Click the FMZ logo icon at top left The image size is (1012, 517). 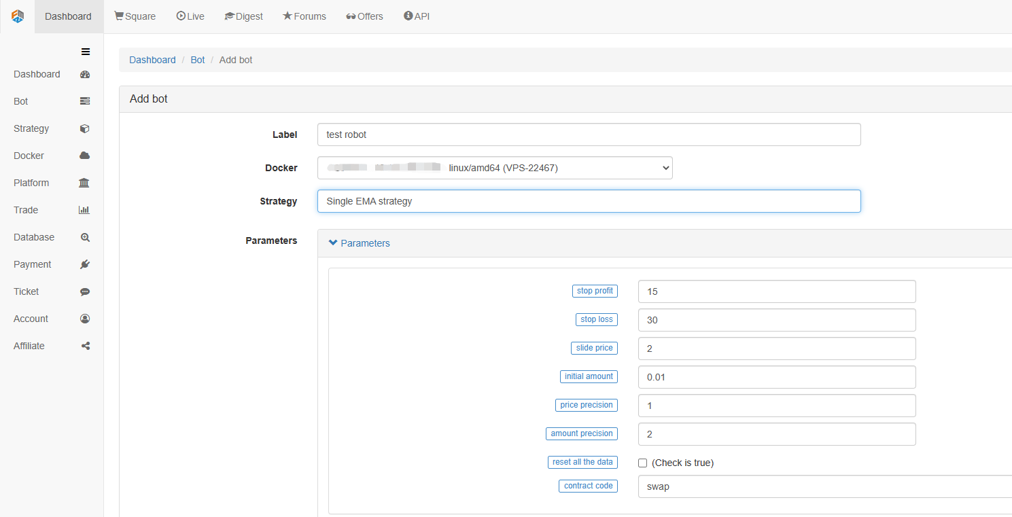pyautogui.click(x=18, y=16)
